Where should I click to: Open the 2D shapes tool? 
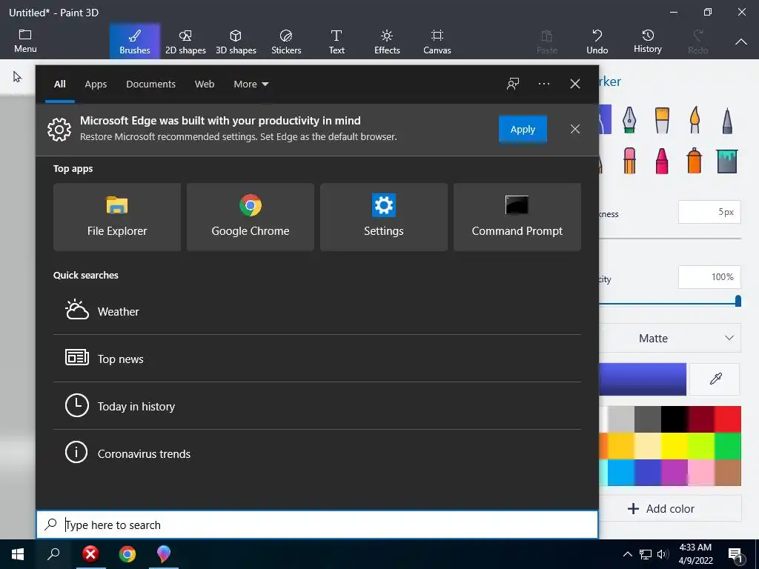click(x=185, y=41)
